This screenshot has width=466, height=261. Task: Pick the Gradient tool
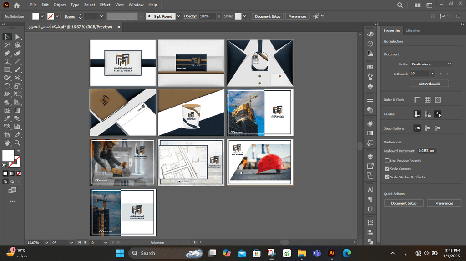[x=18, y=110]
